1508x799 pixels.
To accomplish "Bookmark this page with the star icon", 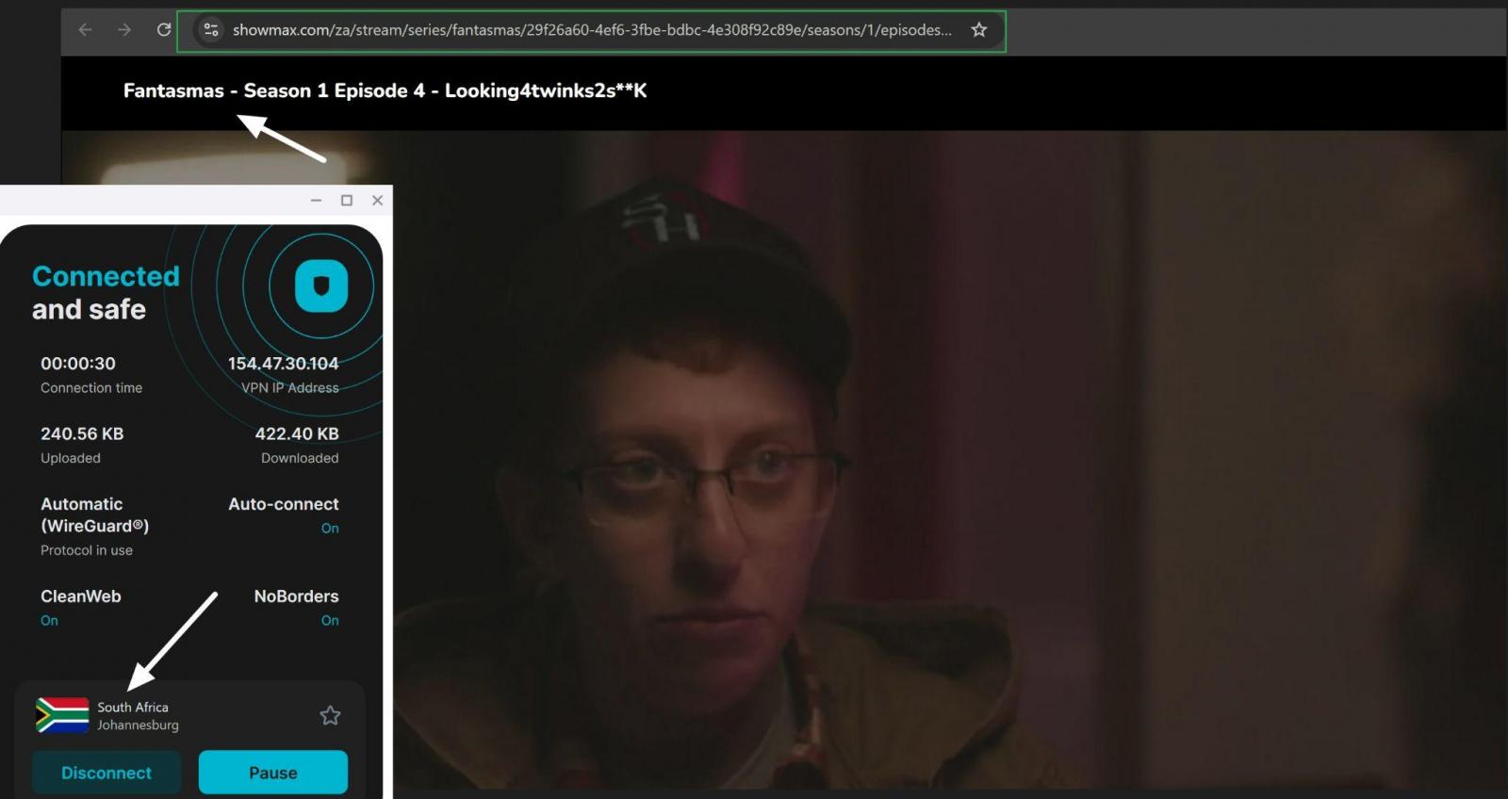I will point(979,30).
